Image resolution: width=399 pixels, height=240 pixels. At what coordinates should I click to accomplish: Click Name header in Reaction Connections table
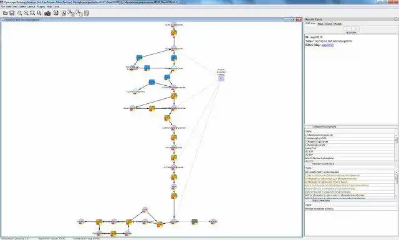(350, 168)
